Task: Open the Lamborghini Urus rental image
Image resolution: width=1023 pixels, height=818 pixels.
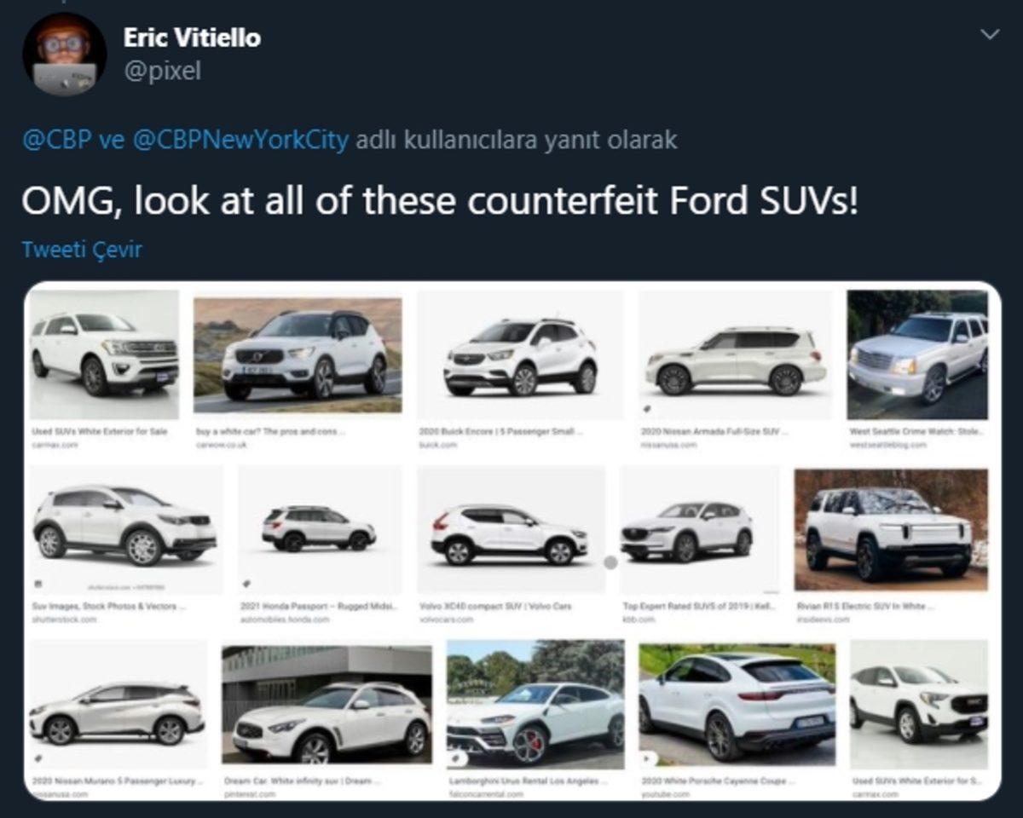Action: tap(535, 704)
